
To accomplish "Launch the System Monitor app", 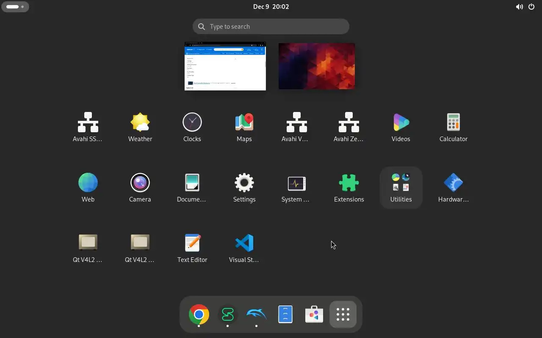I will (296, 187).
